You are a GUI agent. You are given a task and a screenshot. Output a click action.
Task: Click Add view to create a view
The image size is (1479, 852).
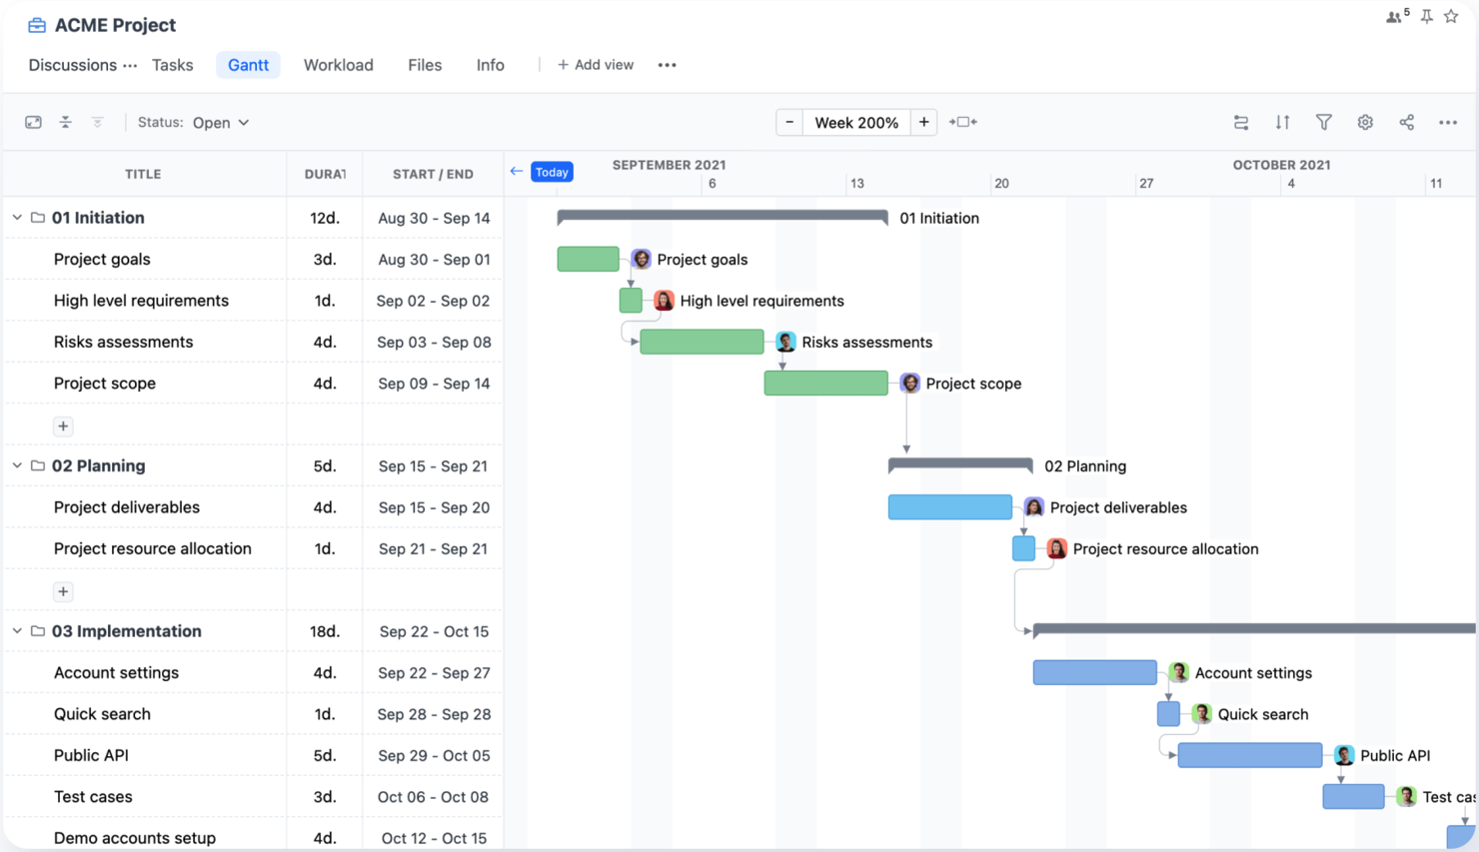pos(596,64)
